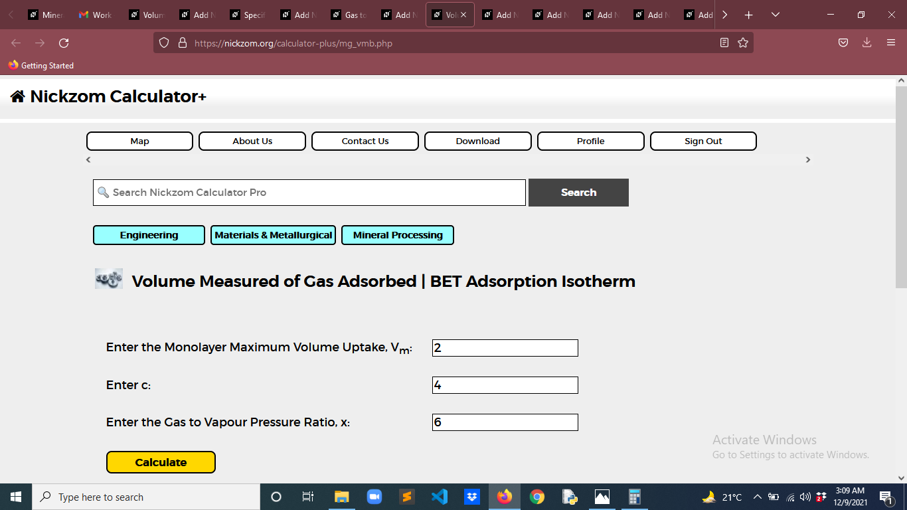Image resolution: width=907 pixels, height=510 pixels.
Task: Switch to the Gmail Work tab
Action: [95, 15]
